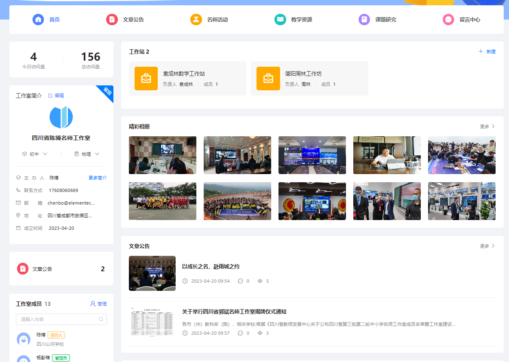The width and height of the screenshot is (509, 362).
Task: Click the home icon in navigation bar
Action: tap(38, 20)
